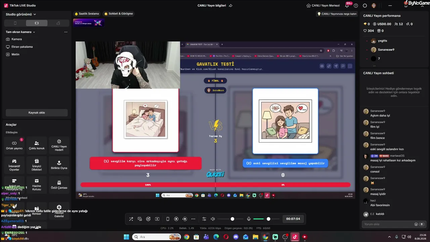This screenshot has width=430, height=242.
Task: Open the CANLI Yayın Hedefi tool
Action: click(x=59, y=145)
